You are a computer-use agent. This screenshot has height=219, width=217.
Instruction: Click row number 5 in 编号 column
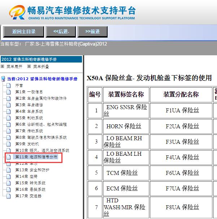(x=95, y=173)
